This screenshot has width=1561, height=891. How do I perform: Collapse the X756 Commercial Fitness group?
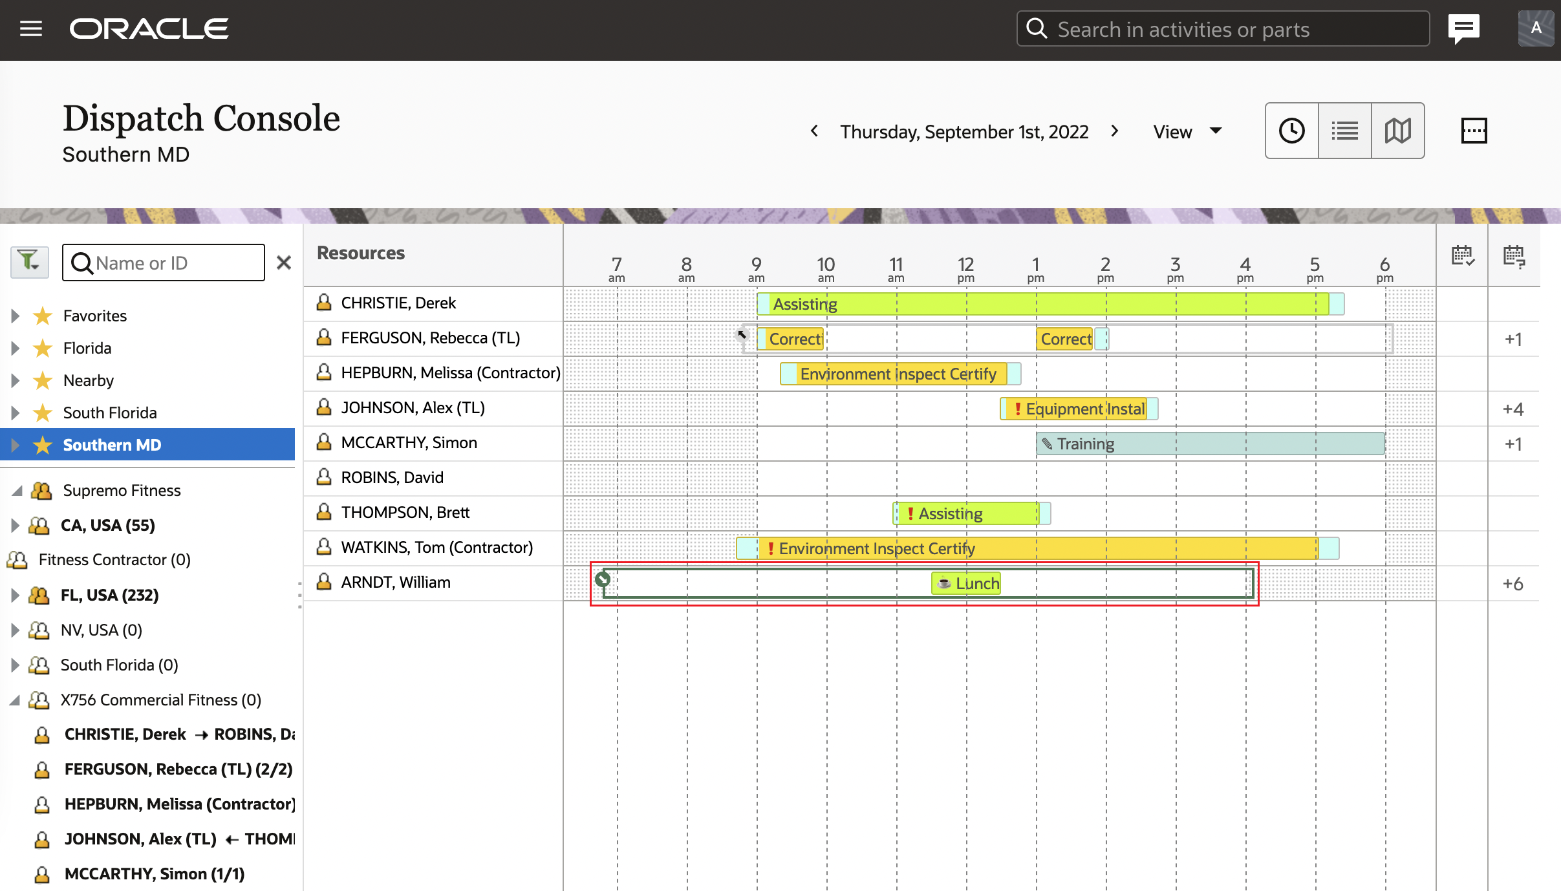(x=16, y=700)
